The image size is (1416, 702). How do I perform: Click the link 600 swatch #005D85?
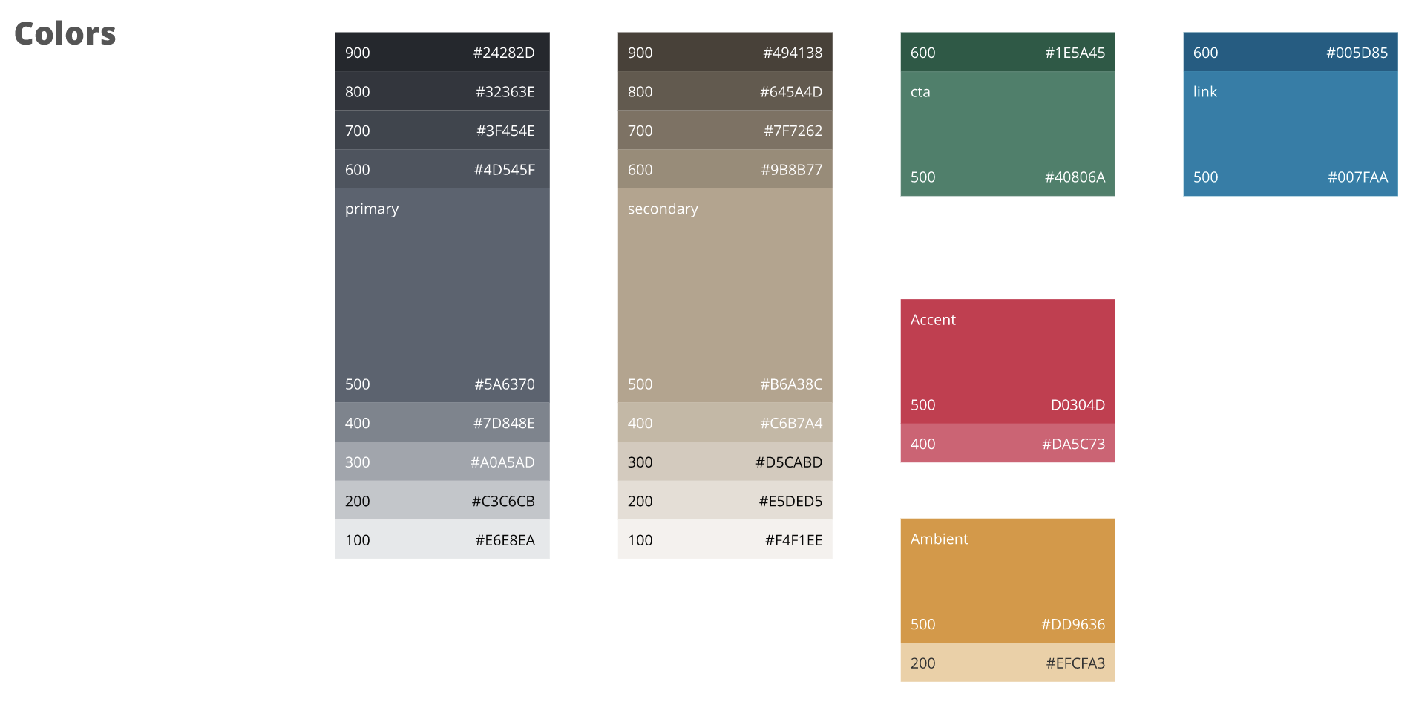pyautogui.click(x=1290, y=52)
